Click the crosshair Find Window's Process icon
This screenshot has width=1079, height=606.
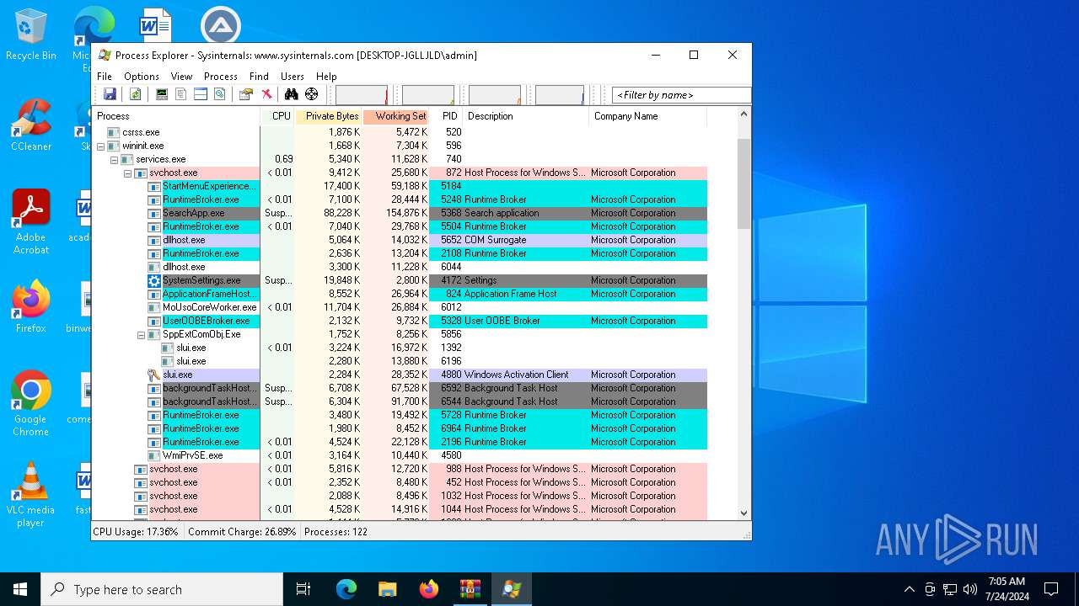coord(312,94)
